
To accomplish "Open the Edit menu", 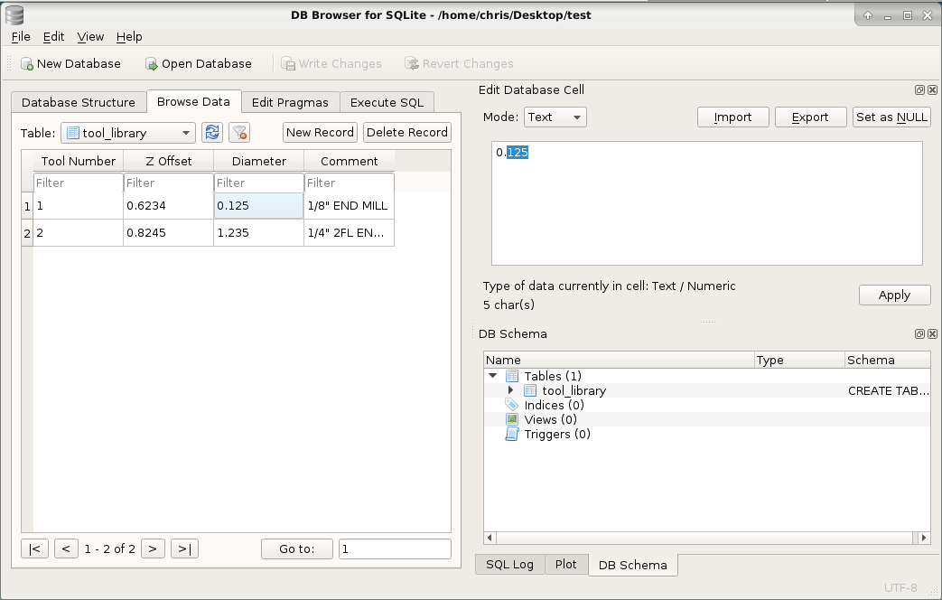I will pos(53,37).
